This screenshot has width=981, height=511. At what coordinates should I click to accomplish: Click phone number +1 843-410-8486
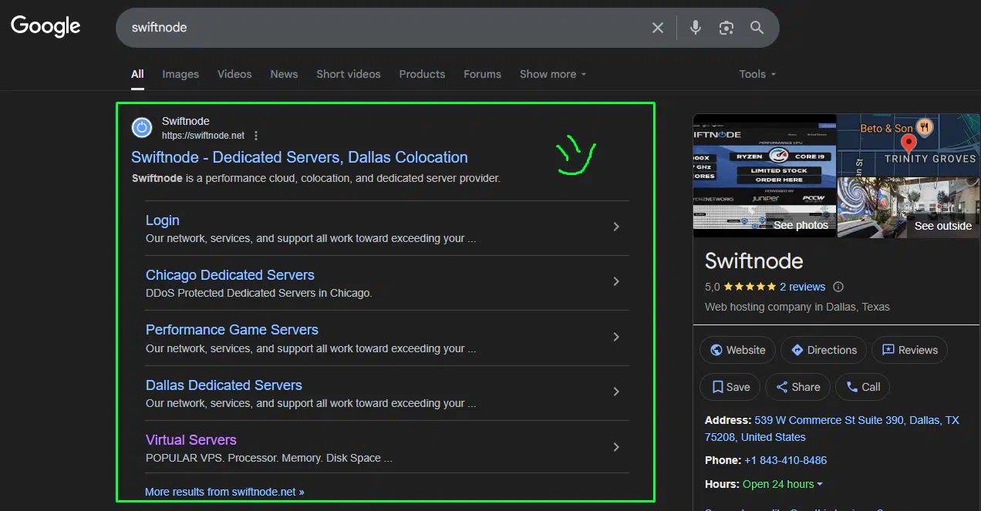pos(785,460)
